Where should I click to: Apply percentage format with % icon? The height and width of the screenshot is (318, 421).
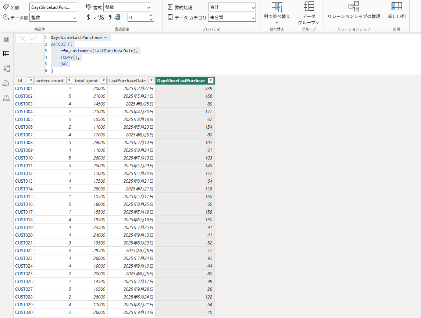tap(101, 17)
